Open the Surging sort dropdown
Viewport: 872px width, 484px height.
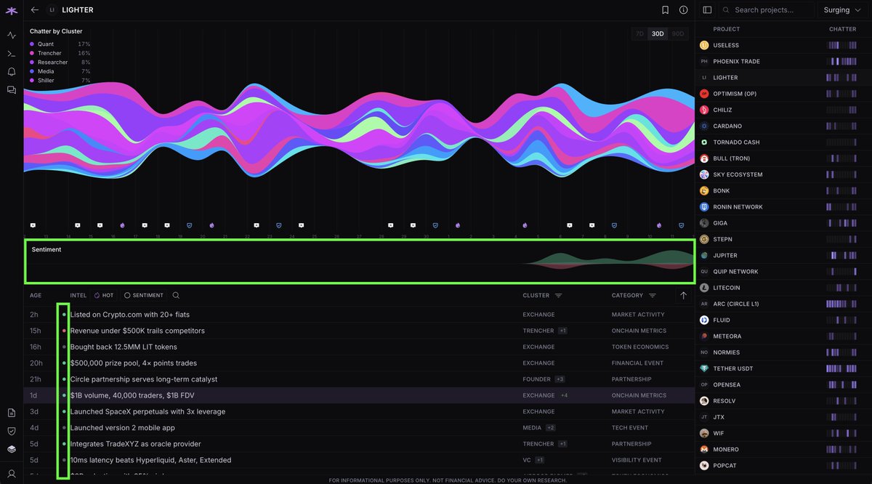point(842,10)
